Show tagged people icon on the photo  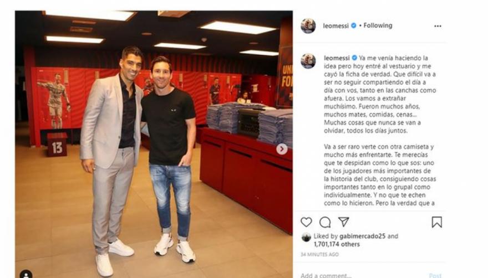point(26,274)
